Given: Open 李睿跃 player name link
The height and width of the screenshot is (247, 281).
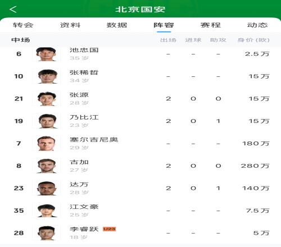Looking at the screenshot, I should [84, 229].
